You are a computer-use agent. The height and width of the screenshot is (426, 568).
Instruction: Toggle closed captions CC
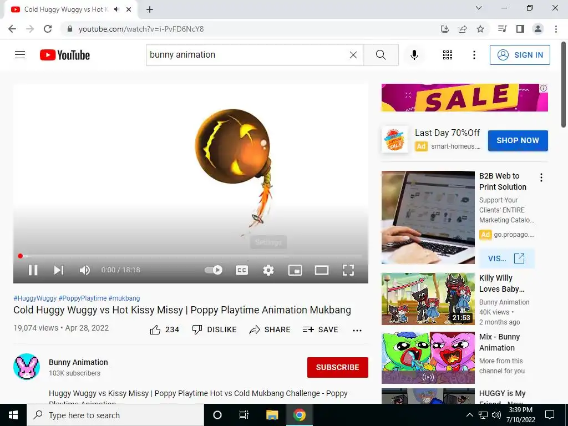(x=242, y=270)
